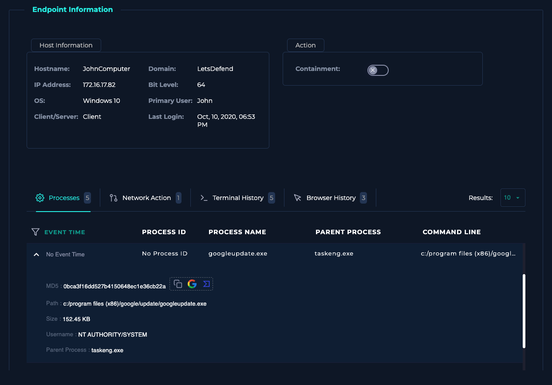
Task: Search the MD5 hash on Google
Action: 192,284
